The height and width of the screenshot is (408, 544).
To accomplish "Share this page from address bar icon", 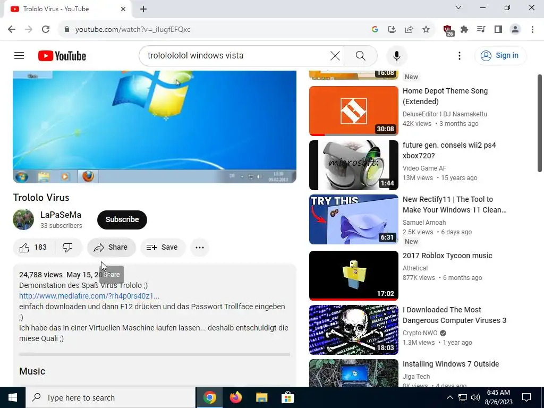I will click(409, 30).
